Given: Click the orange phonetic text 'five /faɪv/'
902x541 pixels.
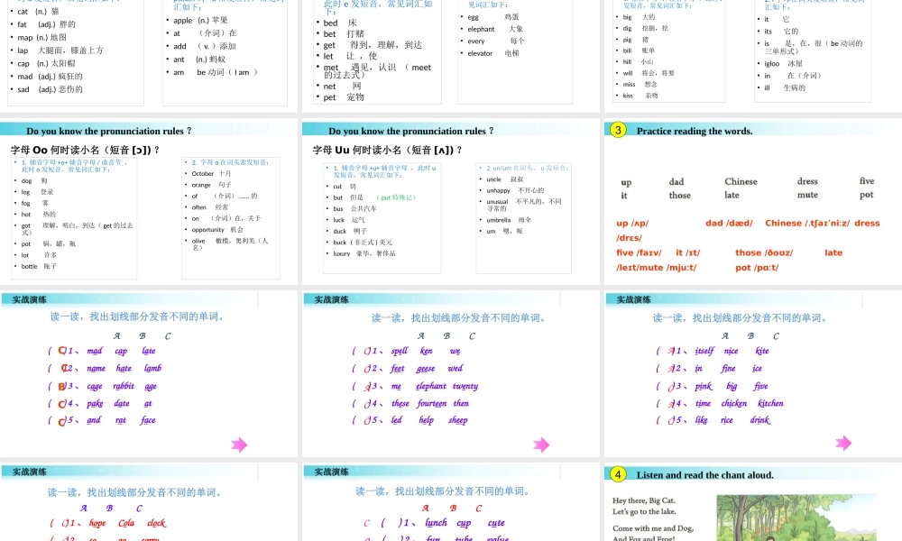Looking at the screenshot, I should 639,252.
